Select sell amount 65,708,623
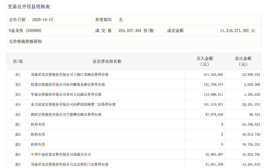The width and height of the screenshot is (265, 168). pyautogui.click(x=251, y=125)
